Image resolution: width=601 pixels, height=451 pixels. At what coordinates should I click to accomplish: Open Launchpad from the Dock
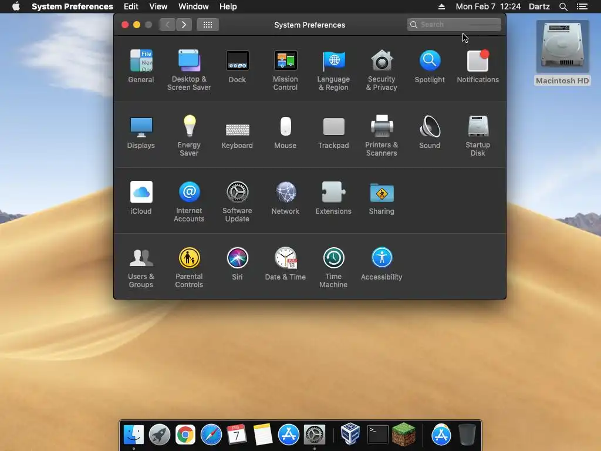tap(160, 435)
